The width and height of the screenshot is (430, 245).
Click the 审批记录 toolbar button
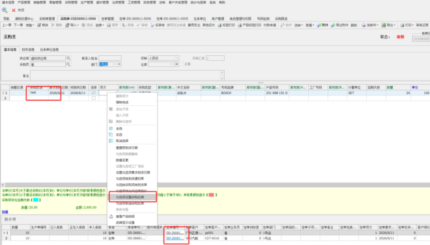(x=422, y=25)
